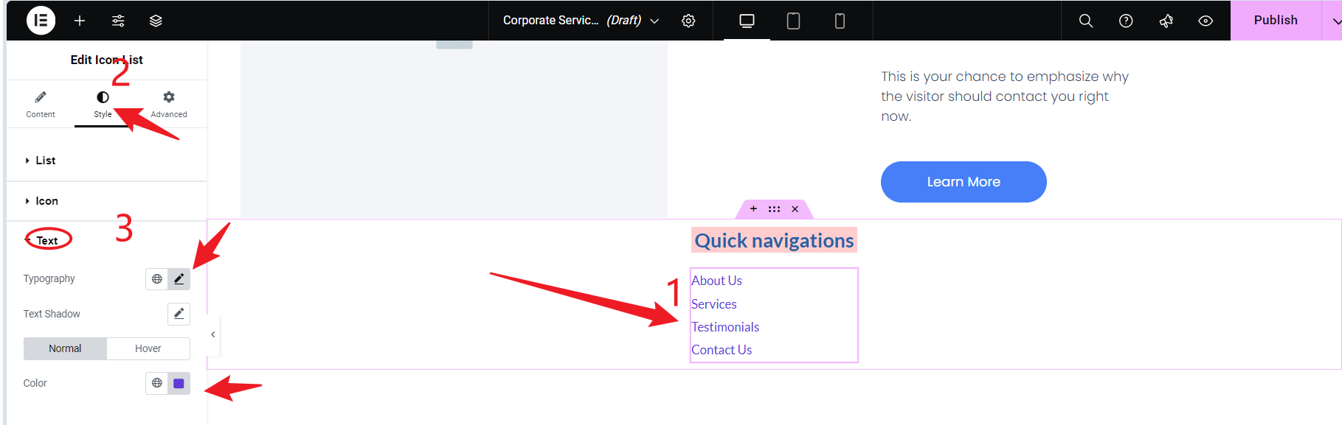1342x425 pixels.
Task: Open site settings sliders icon
Action: pos(118,21)
